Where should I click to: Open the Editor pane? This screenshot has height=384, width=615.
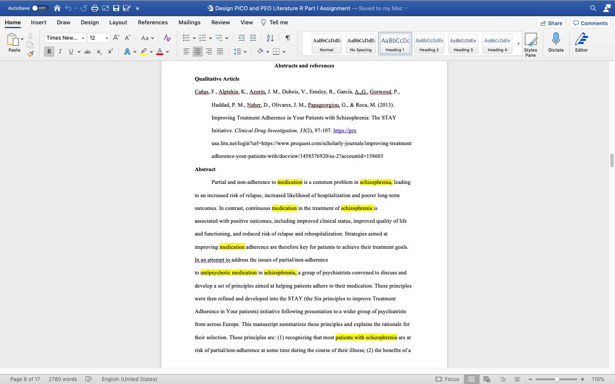pyautogui.click(x=581, y=43)
